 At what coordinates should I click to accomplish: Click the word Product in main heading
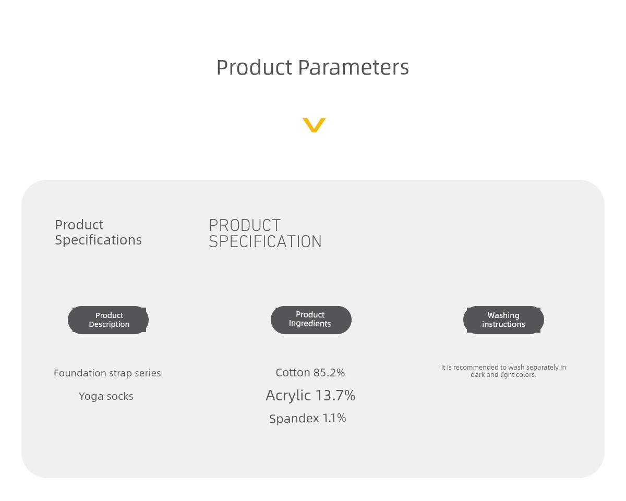(x=254, y=68)
